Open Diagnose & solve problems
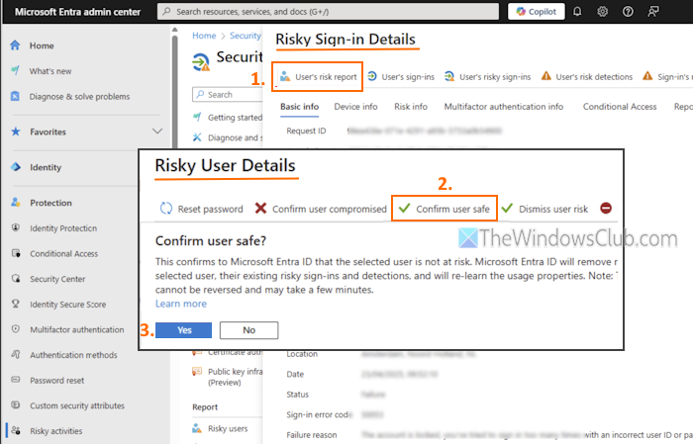 click(79, 97)
